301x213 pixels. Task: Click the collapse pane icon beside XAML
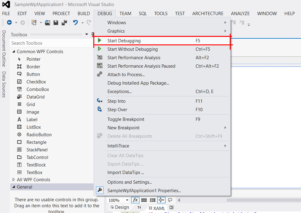(x=171, y=207)
